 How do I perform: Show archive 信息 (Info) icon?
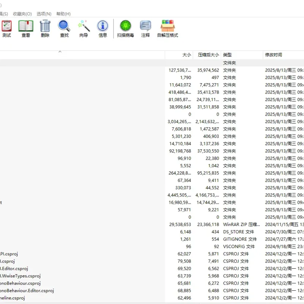click(x=103, y=29)
